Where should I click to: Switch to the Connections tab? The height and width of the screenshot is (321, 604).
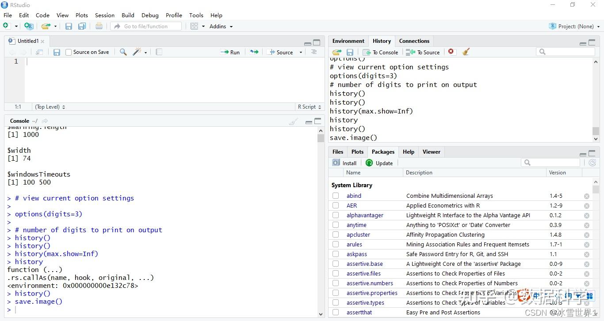[x=414, y=41]
